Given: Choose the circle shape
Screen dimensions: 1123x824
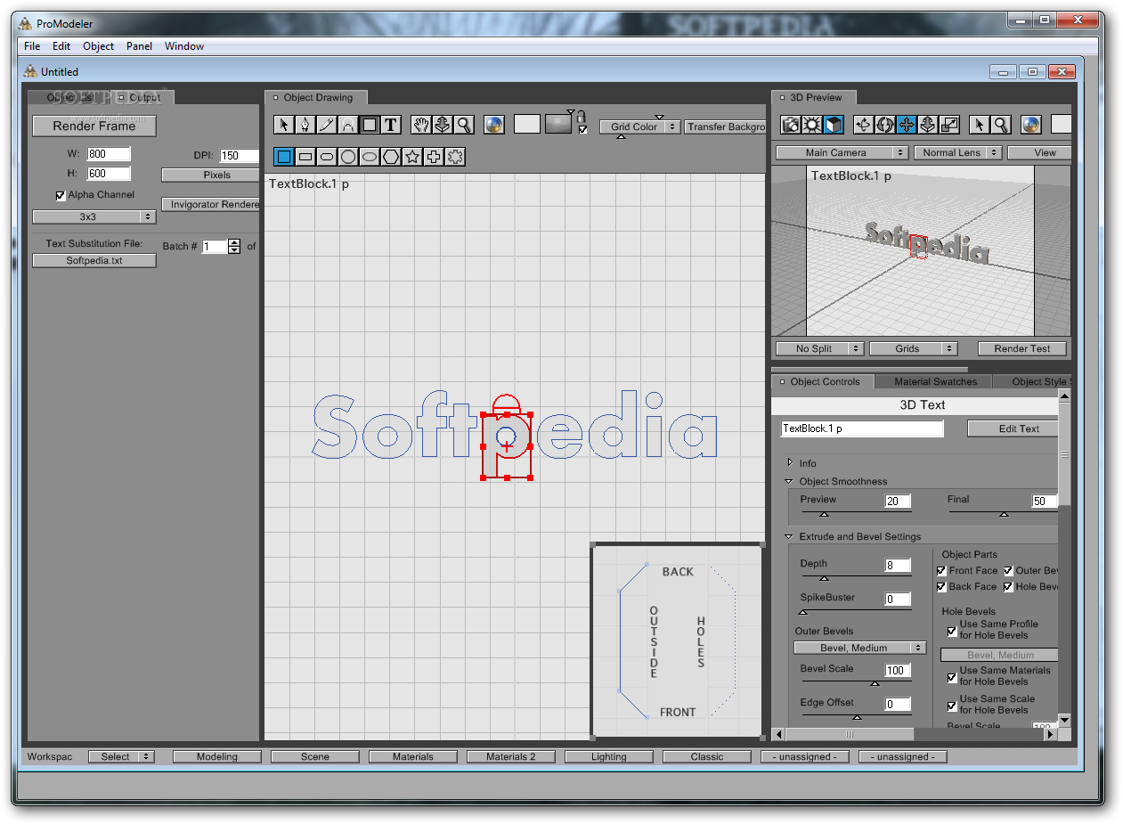Looking at the screenshot, I should (x=348, y=157).
